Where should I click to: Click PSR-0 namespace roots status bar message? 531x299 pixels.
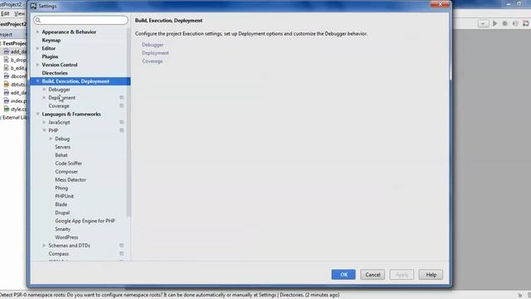(x=169, y=295)
